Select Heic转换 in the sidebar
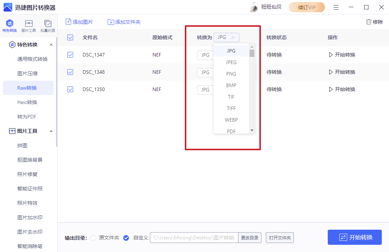 coord(28,102)
